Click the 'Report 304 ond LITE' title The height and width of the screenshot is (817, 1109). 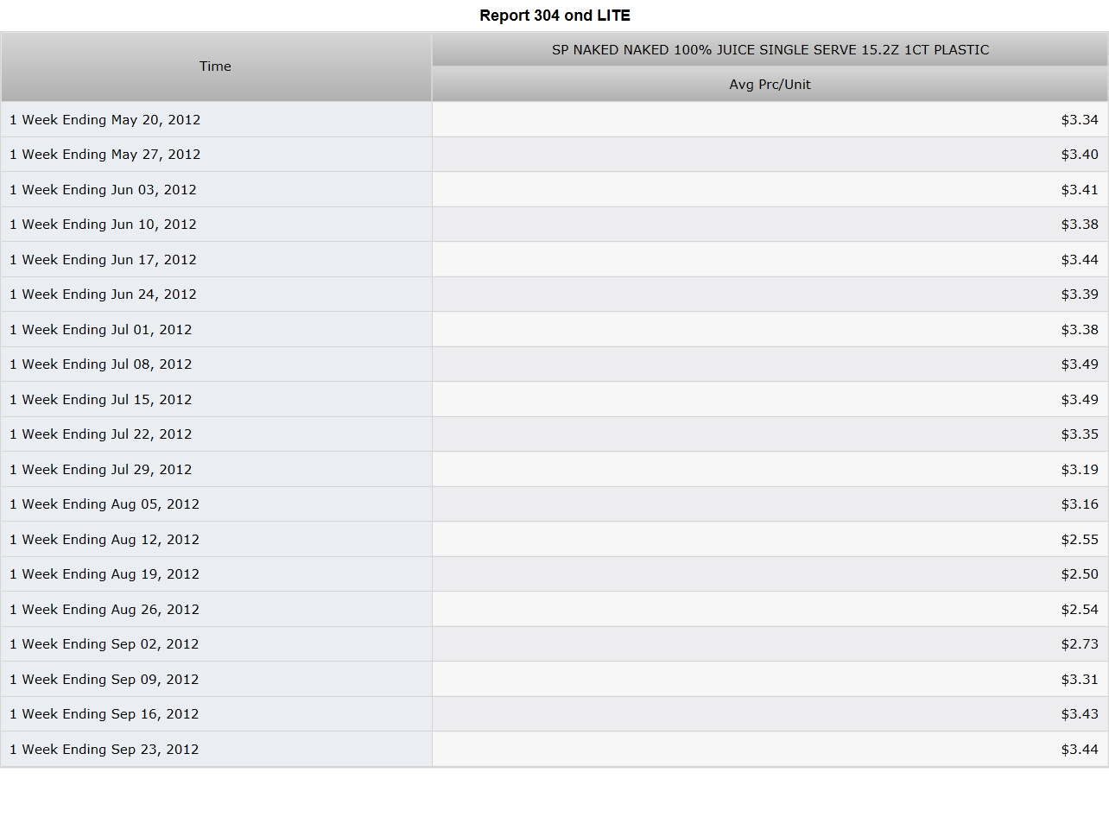(554, 16)
